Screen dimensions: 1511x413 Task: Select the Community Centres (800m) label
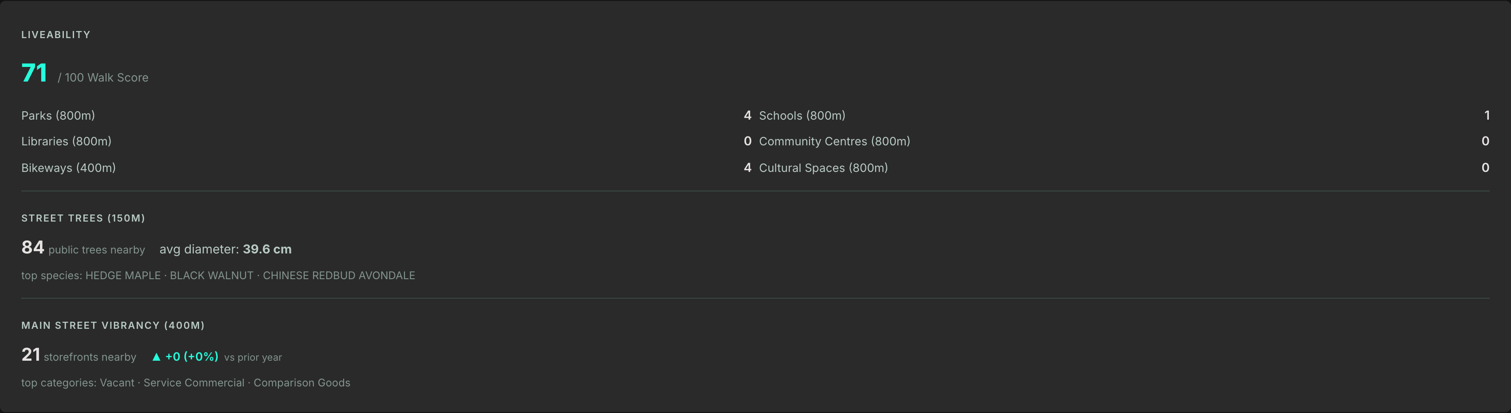pos(834,141)
